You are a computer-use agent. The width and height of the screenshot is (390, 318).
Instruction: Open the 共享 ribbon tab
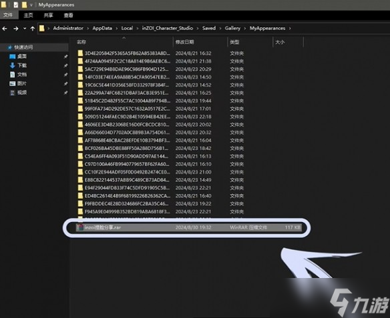tap(48, 15)
